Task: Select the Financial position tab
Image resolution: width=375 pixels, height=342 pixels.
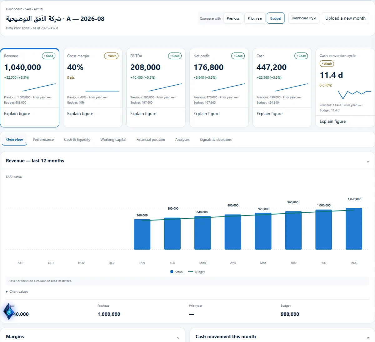Action: (151, 140)
